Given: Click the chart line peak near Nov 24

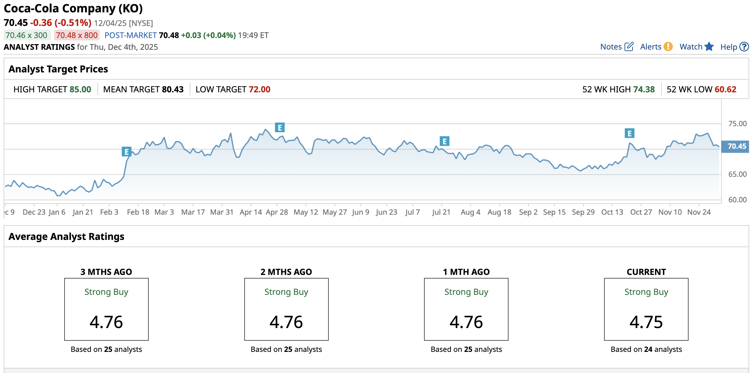Looking at the screenshot, I should 708,133.
